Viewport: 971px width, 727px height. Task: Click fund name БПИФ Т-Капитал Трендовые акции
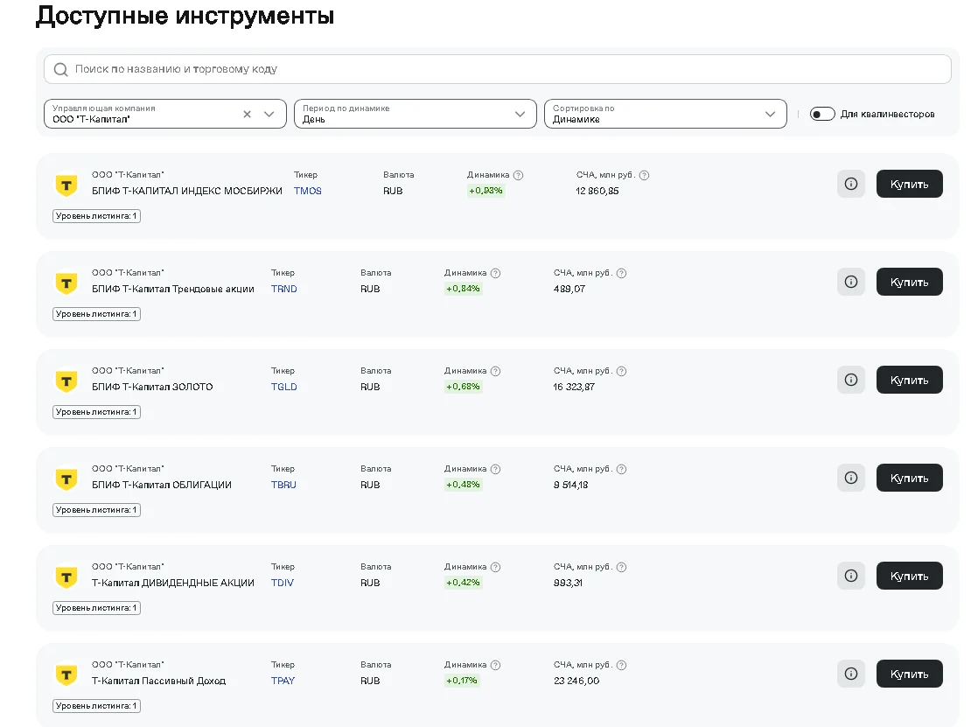[173, 289]
